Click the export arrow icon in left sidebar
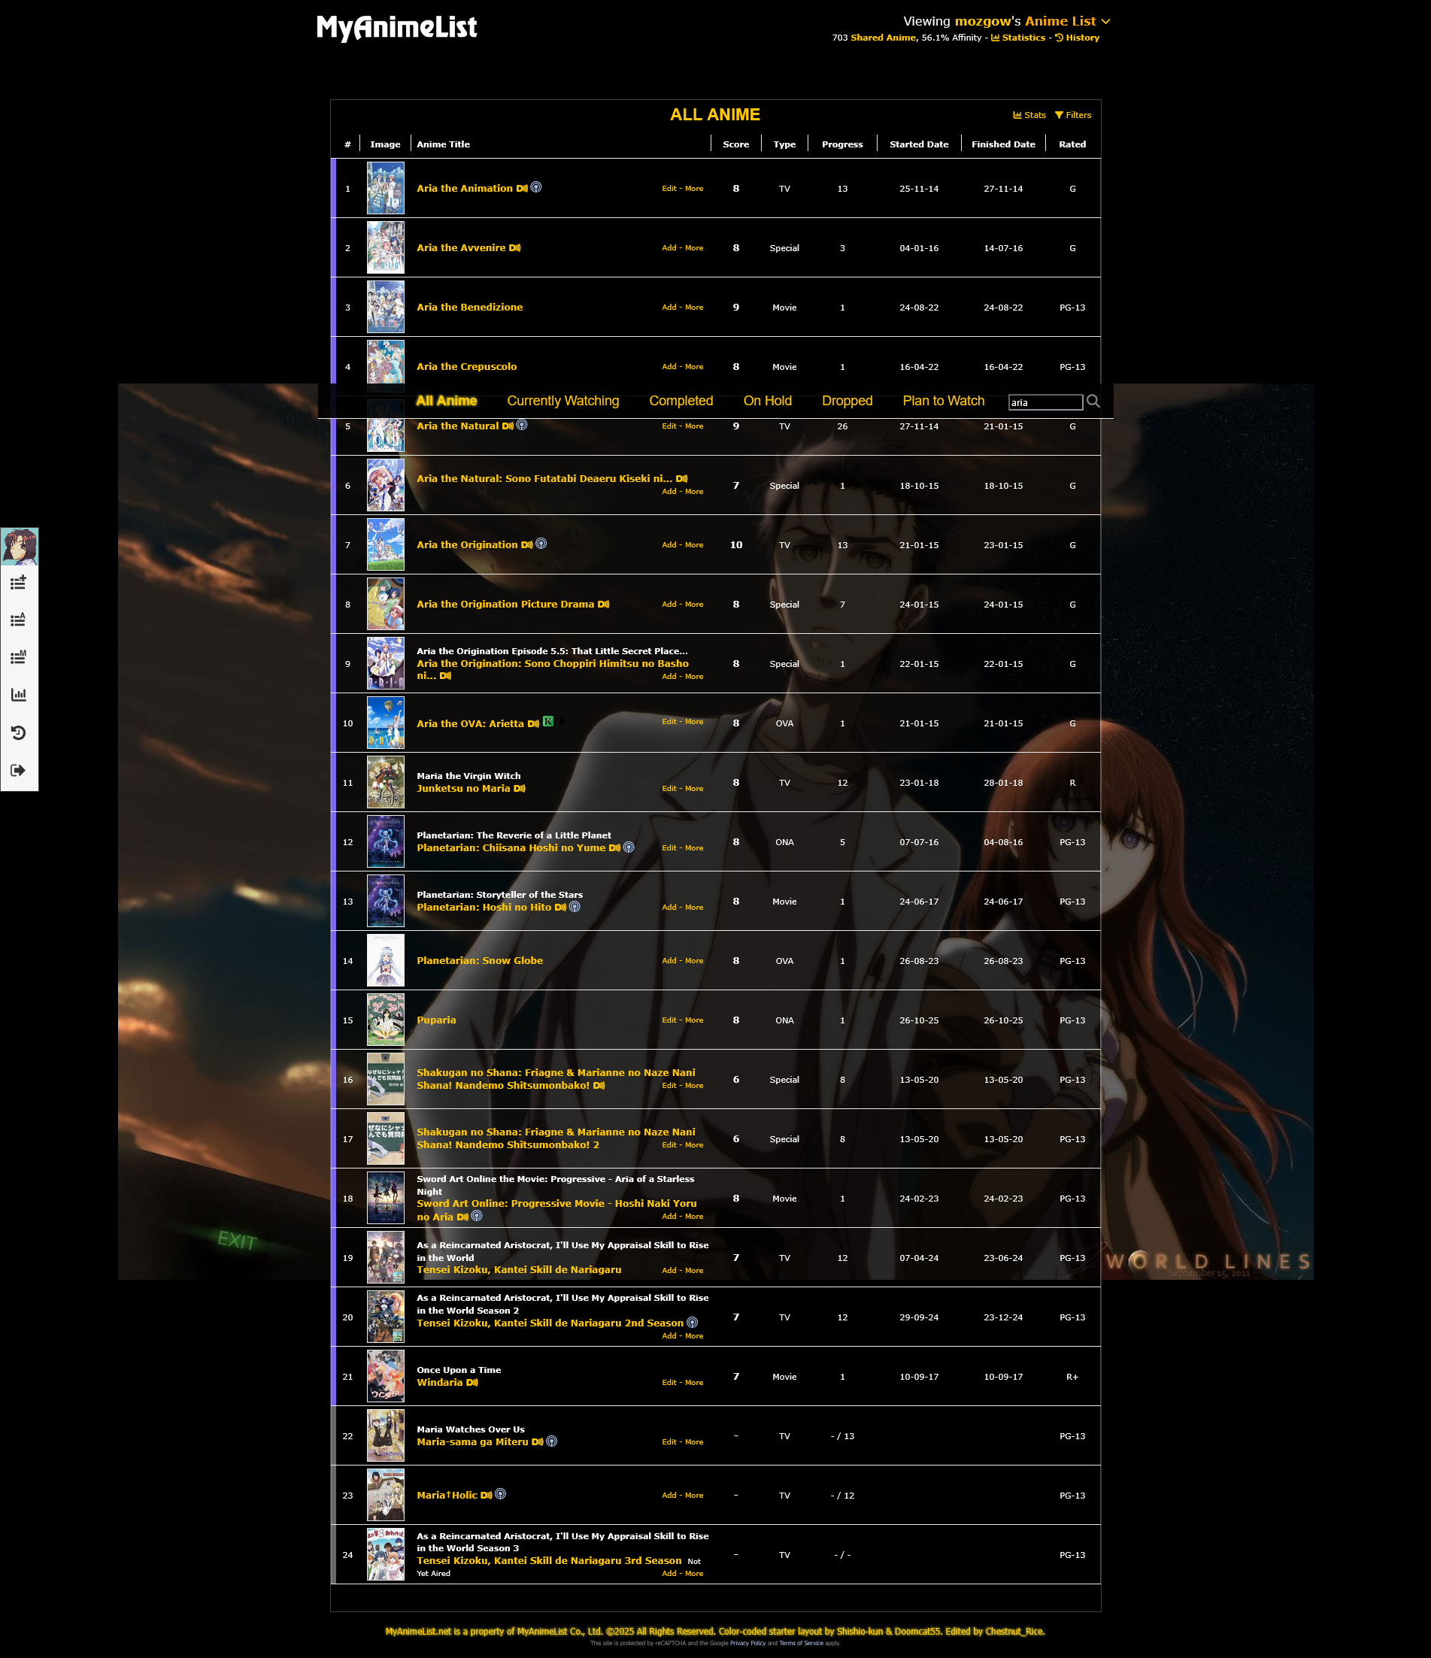This screenshot has width=1431, height=1658. pos(18,770)
